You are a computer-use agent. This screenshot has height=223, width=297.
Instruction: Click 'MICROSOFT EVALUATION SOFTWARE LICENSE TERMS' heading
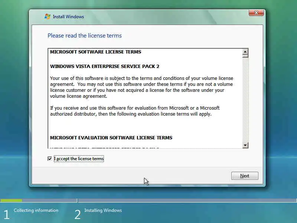(x=111, y=138)
